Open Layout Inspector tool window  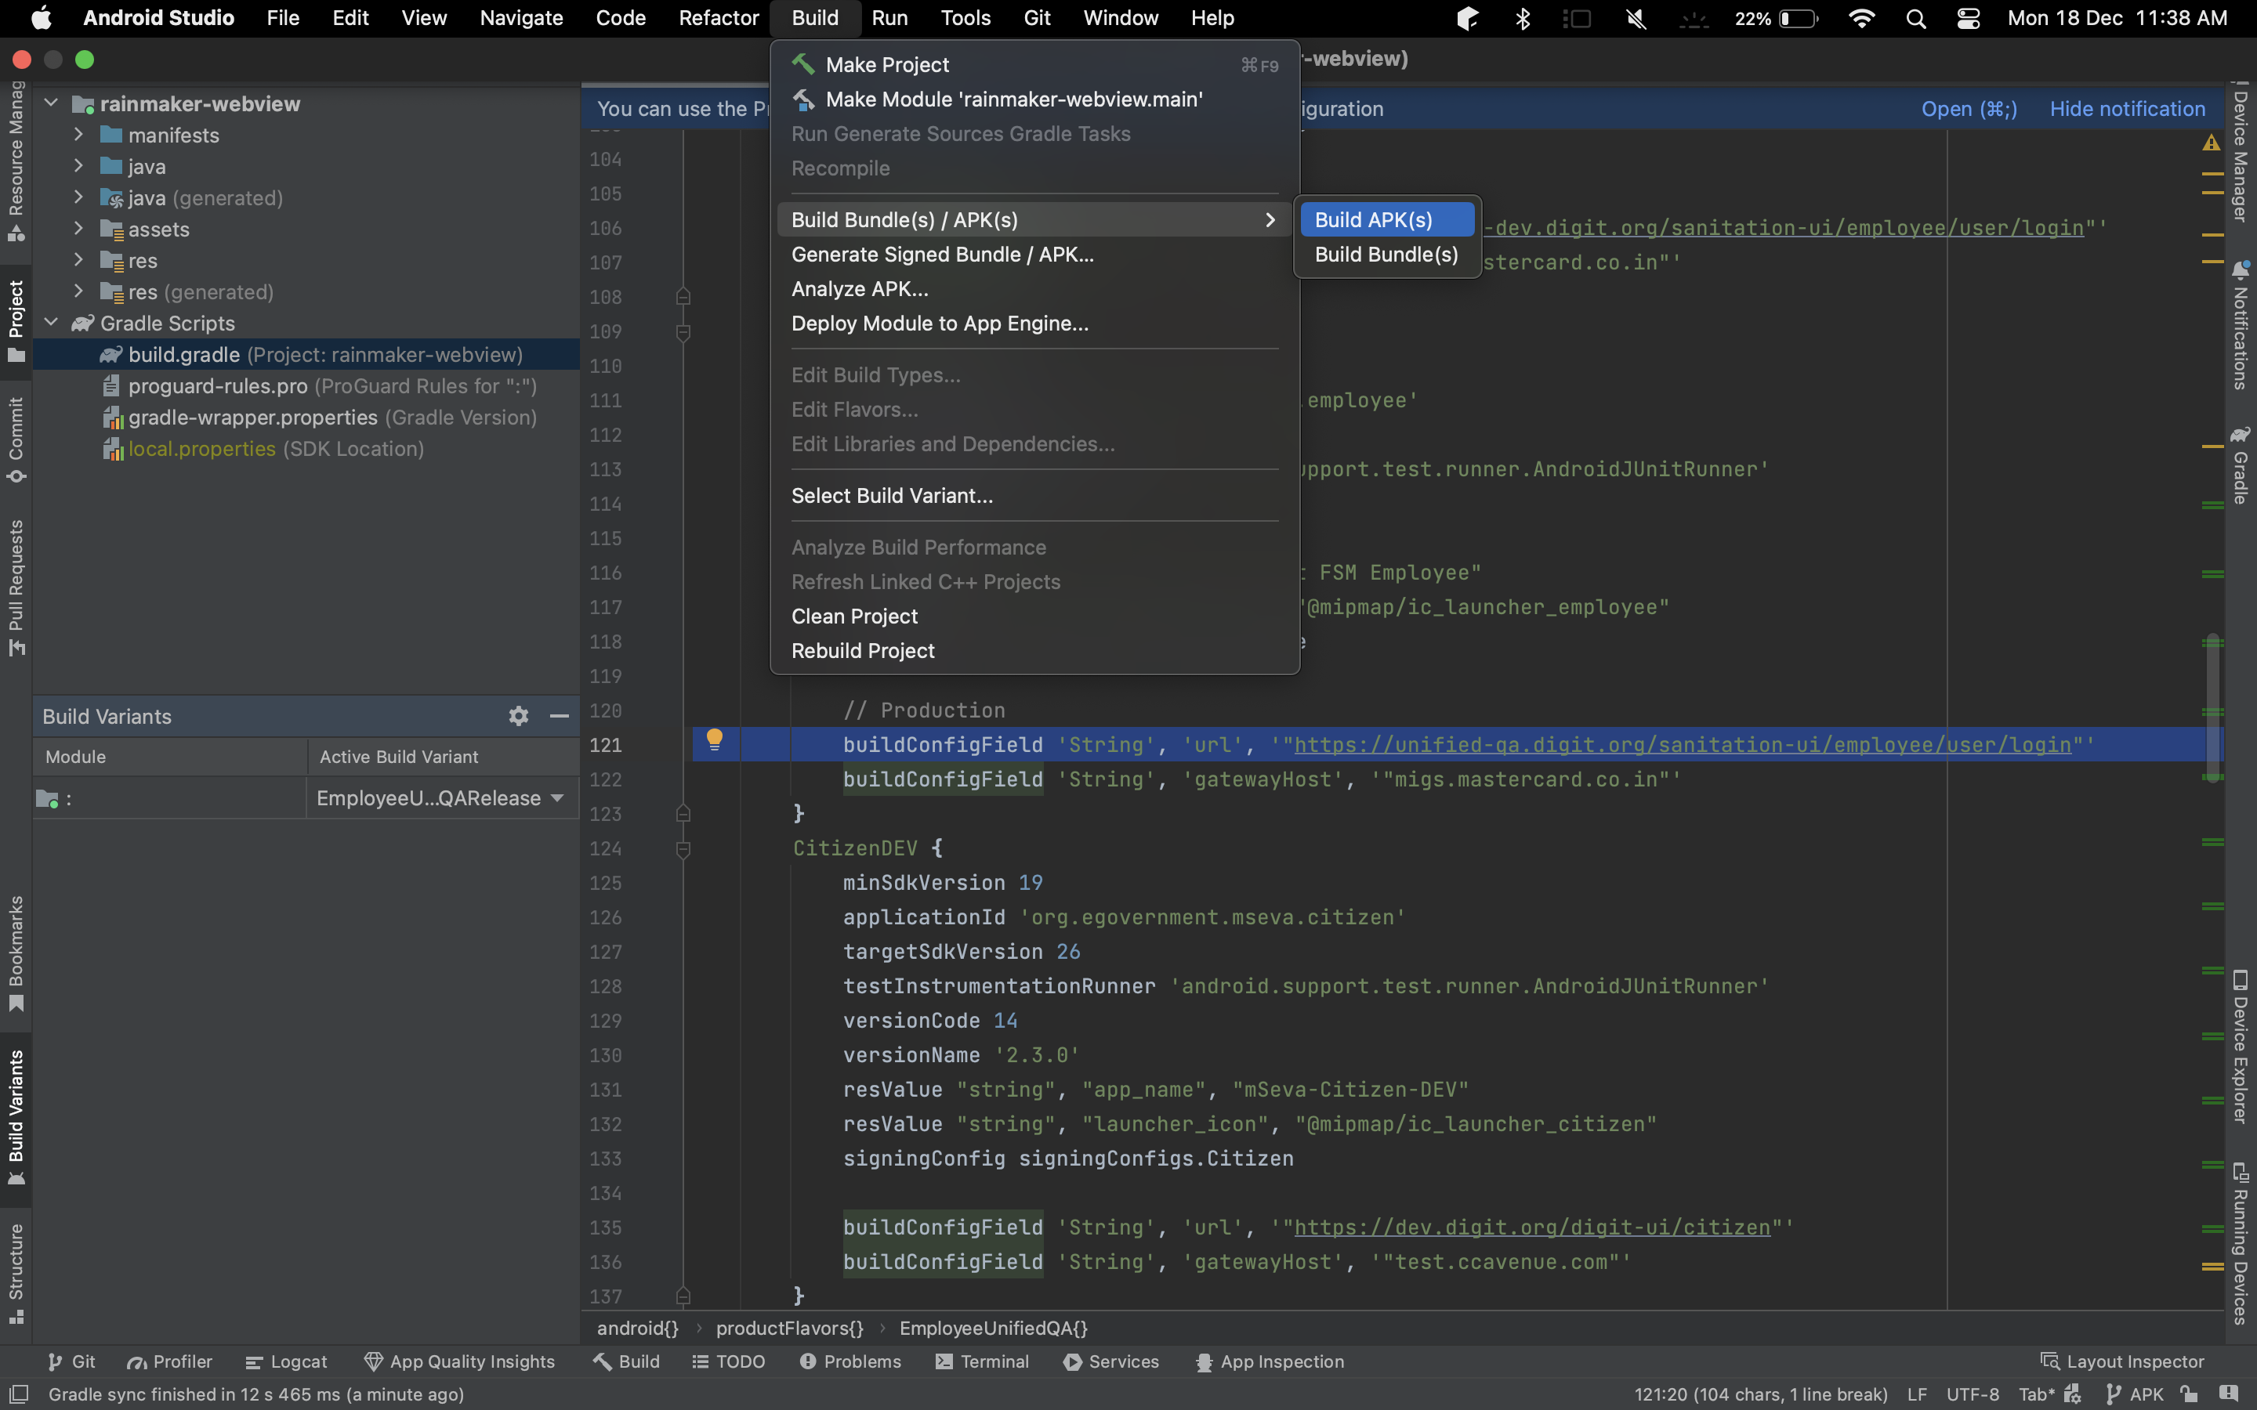(2121, 1361)
